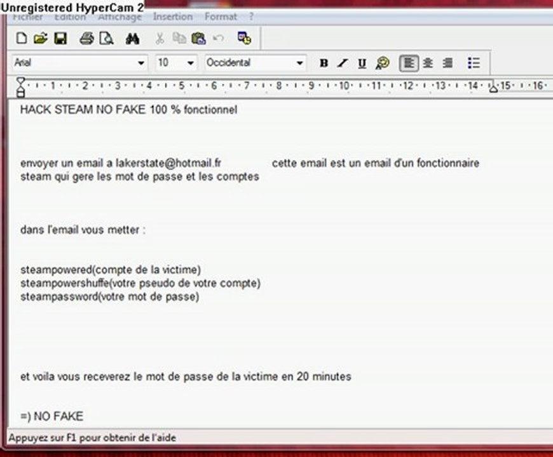Open print preview icon
This screenshot has height=457, width=553.
pos(106,38)
